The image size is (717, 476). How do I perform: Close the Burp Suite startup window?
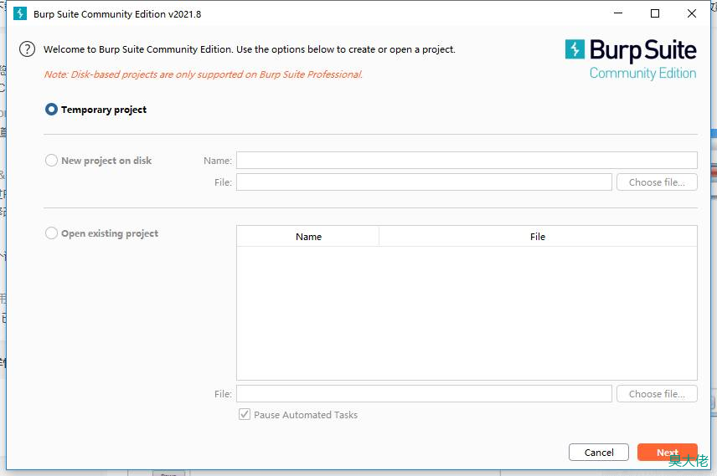click(x=692, y=13)
